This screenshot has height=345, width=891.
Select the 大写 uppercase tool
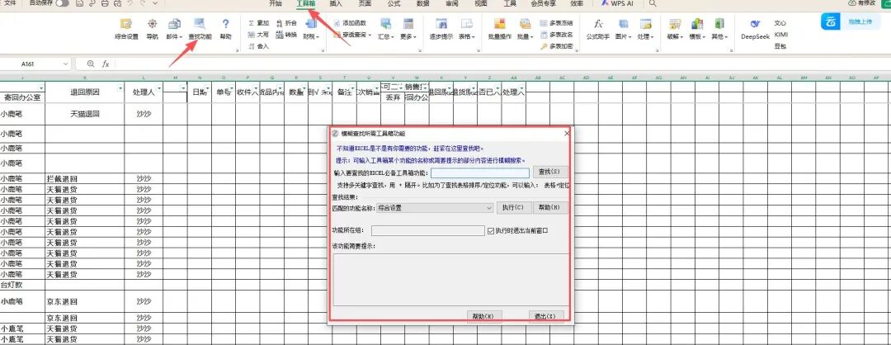[259, 35]
